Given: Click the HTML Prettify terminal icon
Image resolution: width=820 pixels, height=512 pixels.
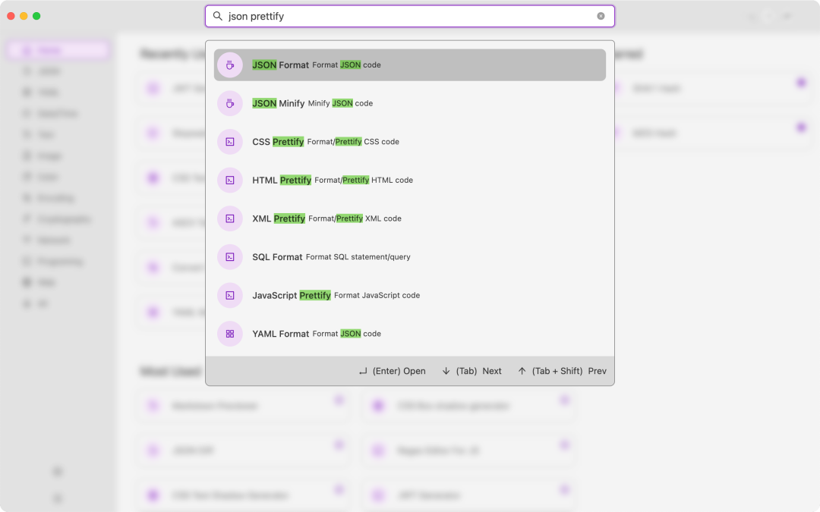Looking at the screenshot, I should point(229,181).
